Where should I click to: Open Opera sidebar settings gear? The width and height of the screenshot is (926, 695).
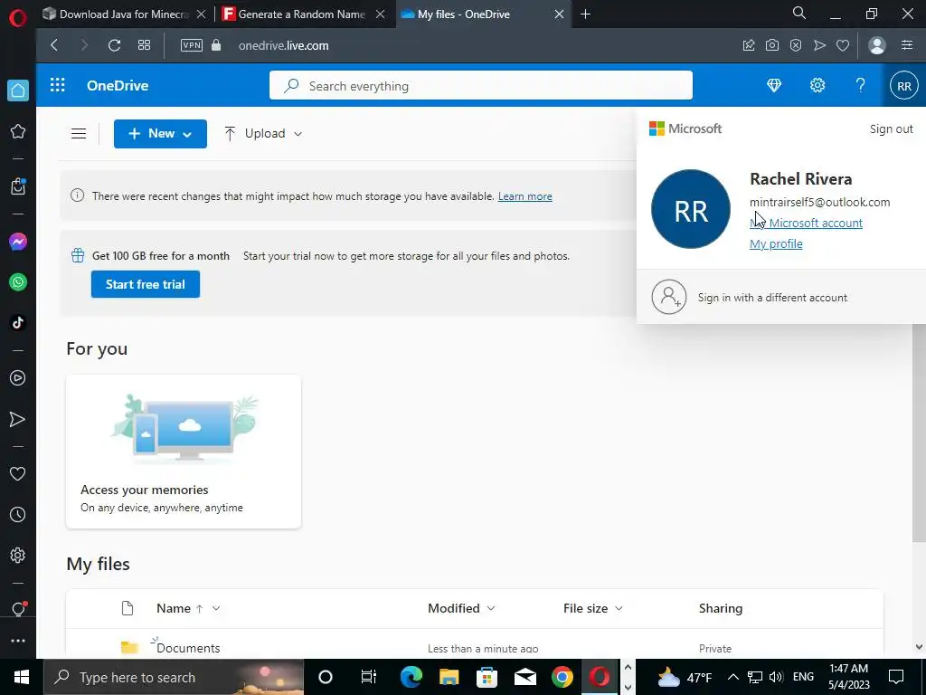click(x=18, y=555)
